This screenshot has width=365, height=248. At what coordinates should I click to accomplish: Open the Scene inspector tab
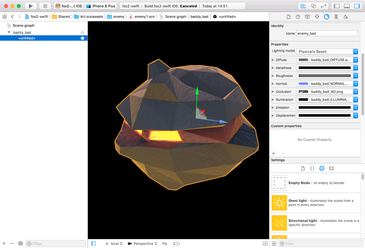[346, 17]
